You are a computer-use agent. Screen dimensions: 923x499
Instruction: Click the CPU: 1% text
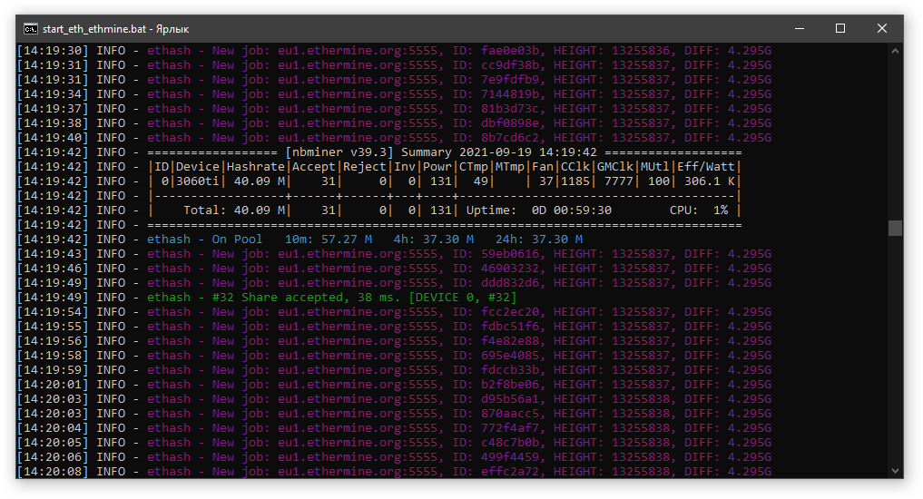click(x=699, y=210)
